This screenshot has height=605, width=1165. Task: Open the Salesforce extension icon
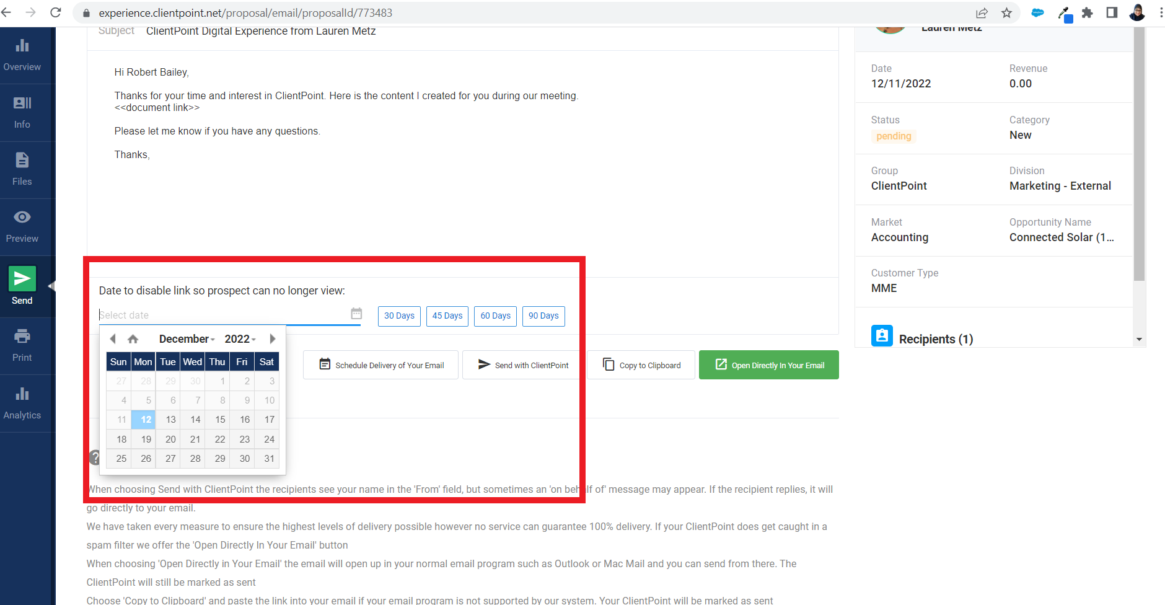point(1037,12)
